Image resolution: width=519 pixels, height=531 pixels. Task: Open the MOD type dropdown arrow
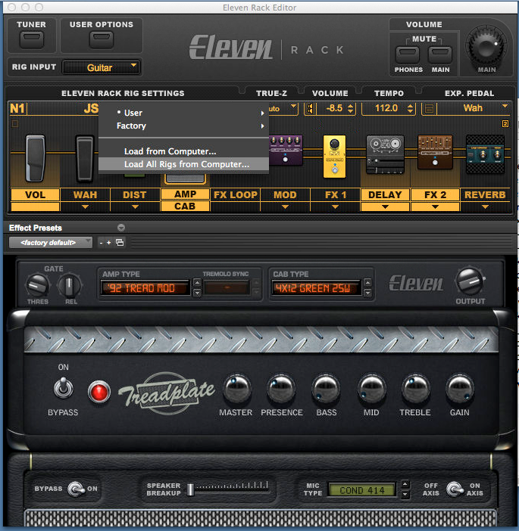tap(286, 206)
